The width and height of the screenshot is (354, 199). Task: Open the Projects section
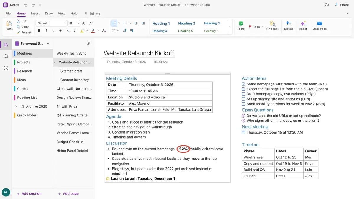tap(32, 62)
